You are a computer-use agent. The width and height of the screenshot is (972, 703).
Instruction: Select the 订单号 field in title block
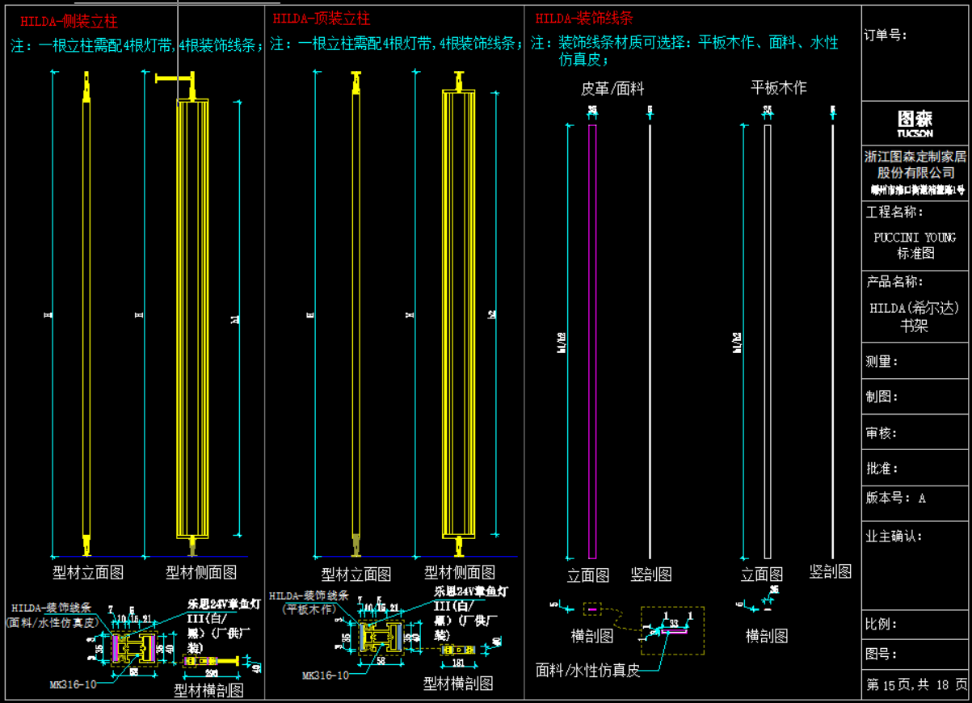tap(886, 36)
